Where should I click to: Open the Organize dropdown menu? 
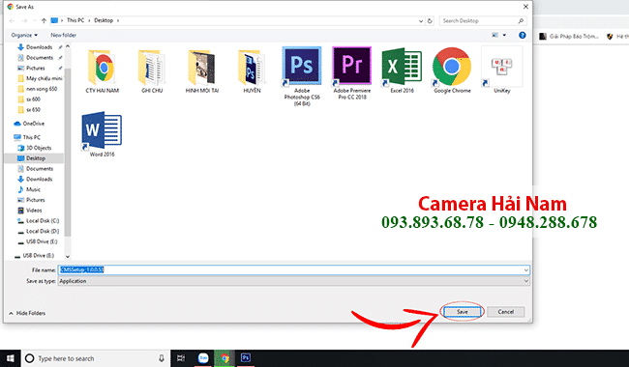24,35
